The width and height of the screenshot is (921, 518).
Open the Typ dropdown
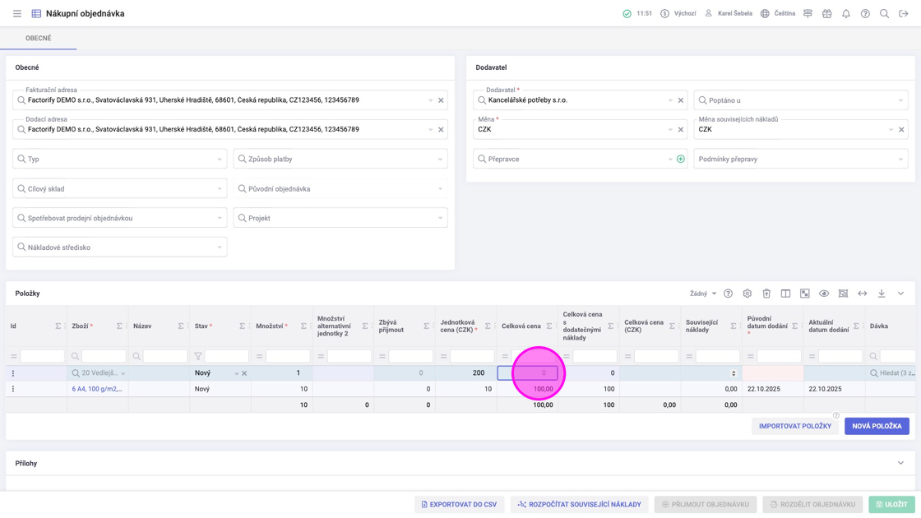click(x=120, y=159)
